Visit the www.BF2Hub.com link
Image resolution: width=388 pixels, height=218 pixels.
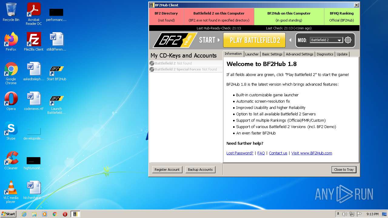click(312, 153)
